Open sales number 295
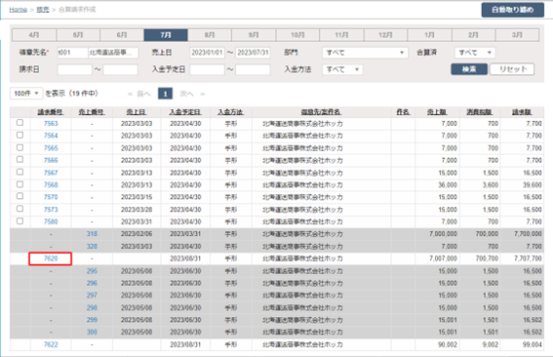Viewport: 553px width, 357px height. (92, 271)
